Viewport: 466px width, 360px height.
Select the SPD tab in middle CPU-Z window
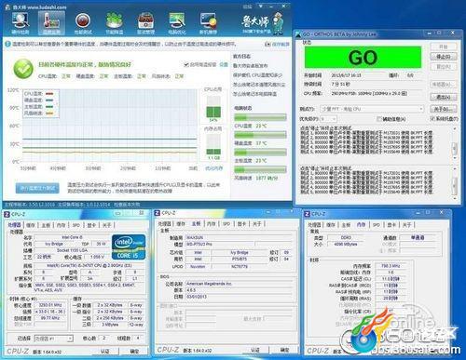pos(226,224)
